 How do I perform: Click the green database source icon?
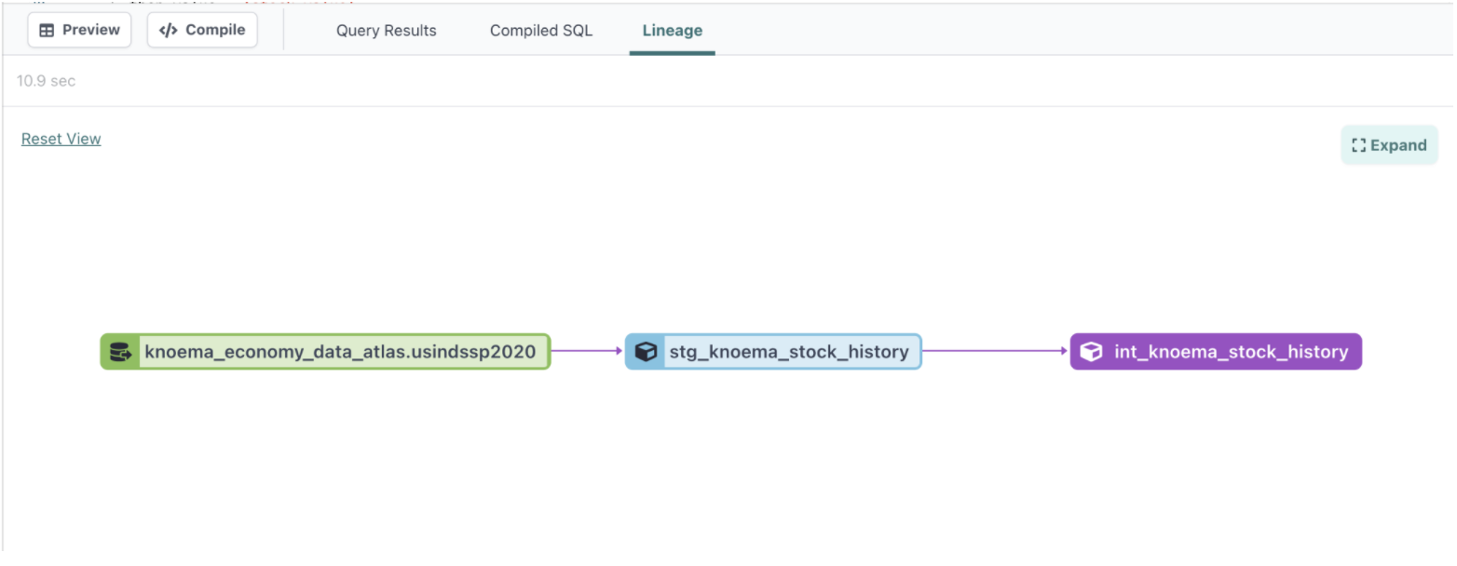pos(120,352)
